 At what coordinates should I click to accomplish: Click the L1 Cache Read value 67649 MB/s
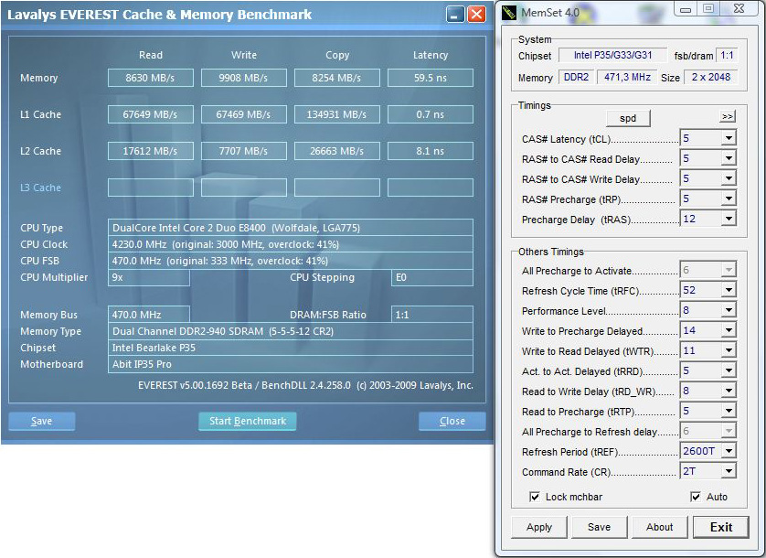151,114
